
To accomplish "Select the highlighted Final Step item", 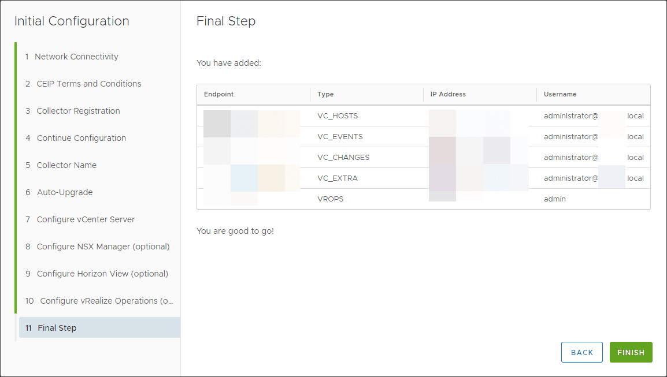I will [57, 328].
